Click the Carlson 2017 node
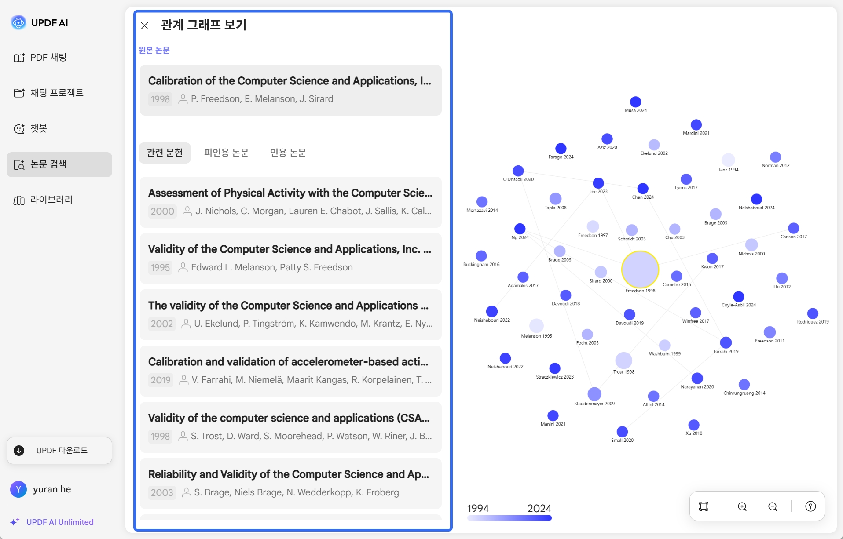The width and height of the screenshot is (843, 539). pos(794,228)
